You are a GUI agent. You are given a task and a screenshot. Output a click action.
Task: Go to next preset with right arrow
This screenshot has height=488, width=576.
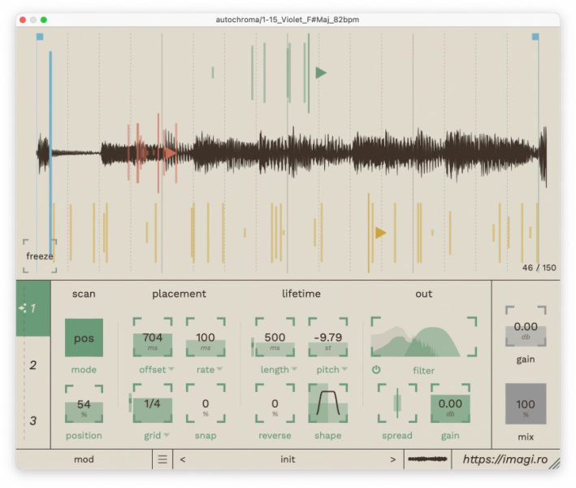pos(392,460)
